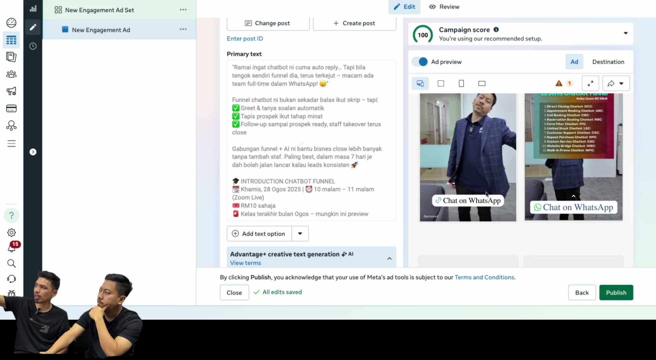This screenshot has width=656, height=360.
Task: Select the all placements preview view
Action: (420, 83)
